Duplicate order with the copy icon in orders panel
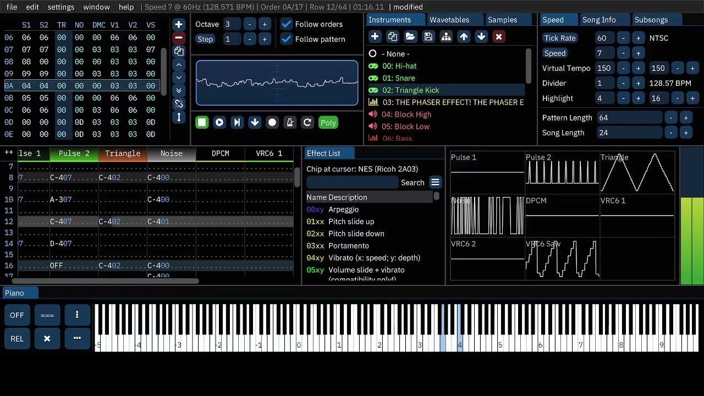Image resolution: width=704 pixels, height=396 pixels. 179,51
